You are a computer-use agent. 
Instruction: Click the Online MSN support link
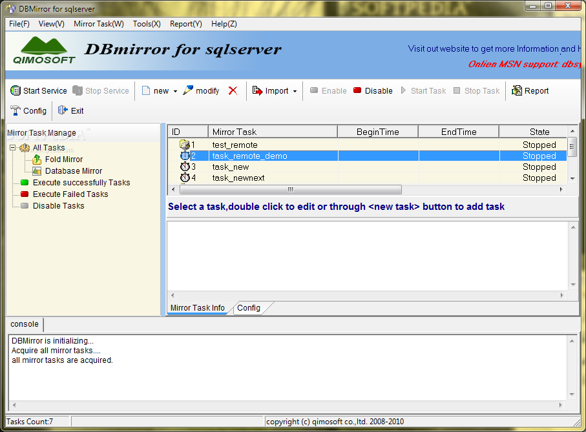click(x=525, y=64)
